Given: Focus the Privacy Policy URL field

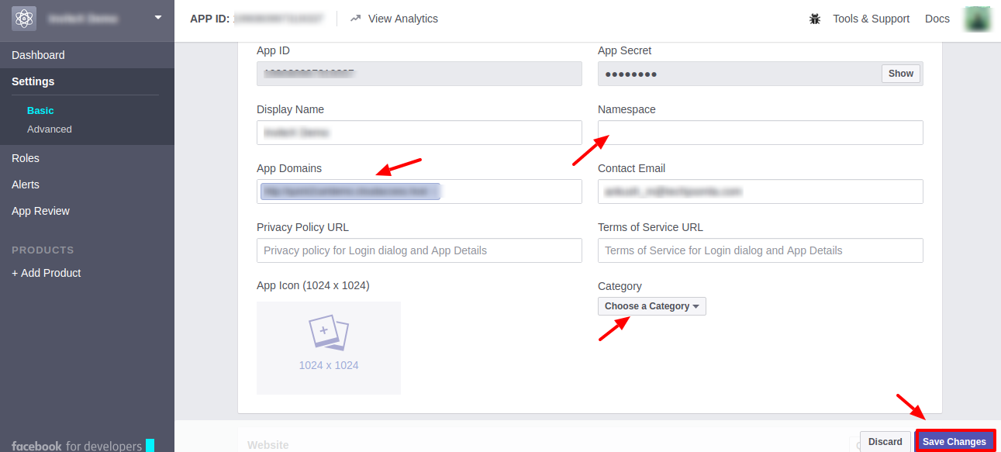Looking at the screenshot, I should [419, 250].
